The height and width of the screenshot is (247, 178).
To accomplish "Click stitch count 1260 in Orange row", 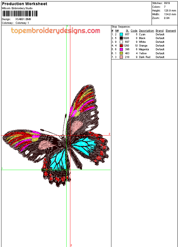I will click(126, 46).
